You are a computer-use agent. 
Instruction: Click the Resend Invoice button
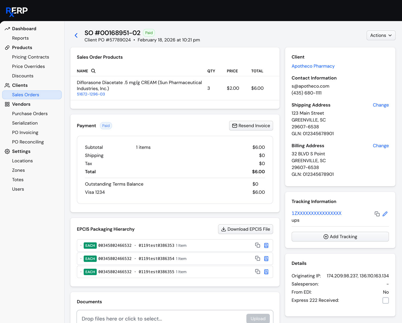[x=251, y=126]
